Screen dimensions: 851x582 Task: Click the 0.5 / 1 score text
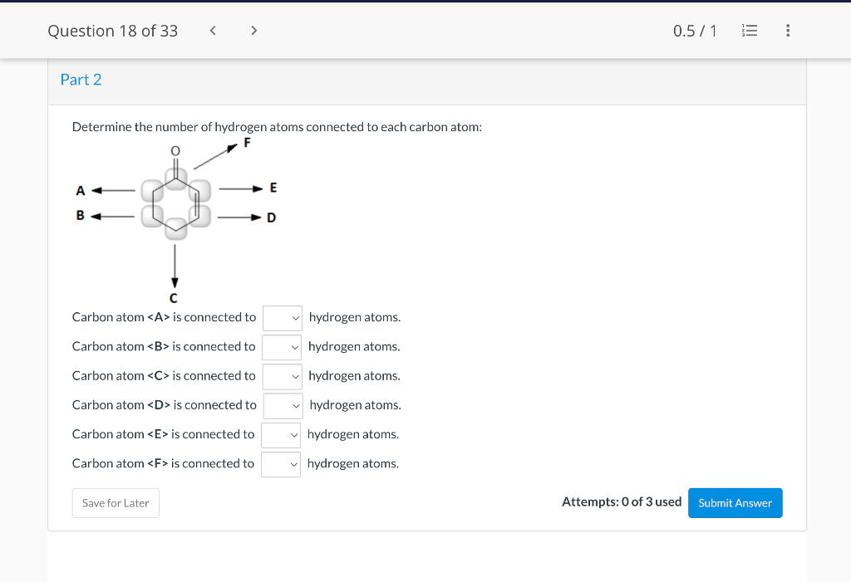click(695, 31)
